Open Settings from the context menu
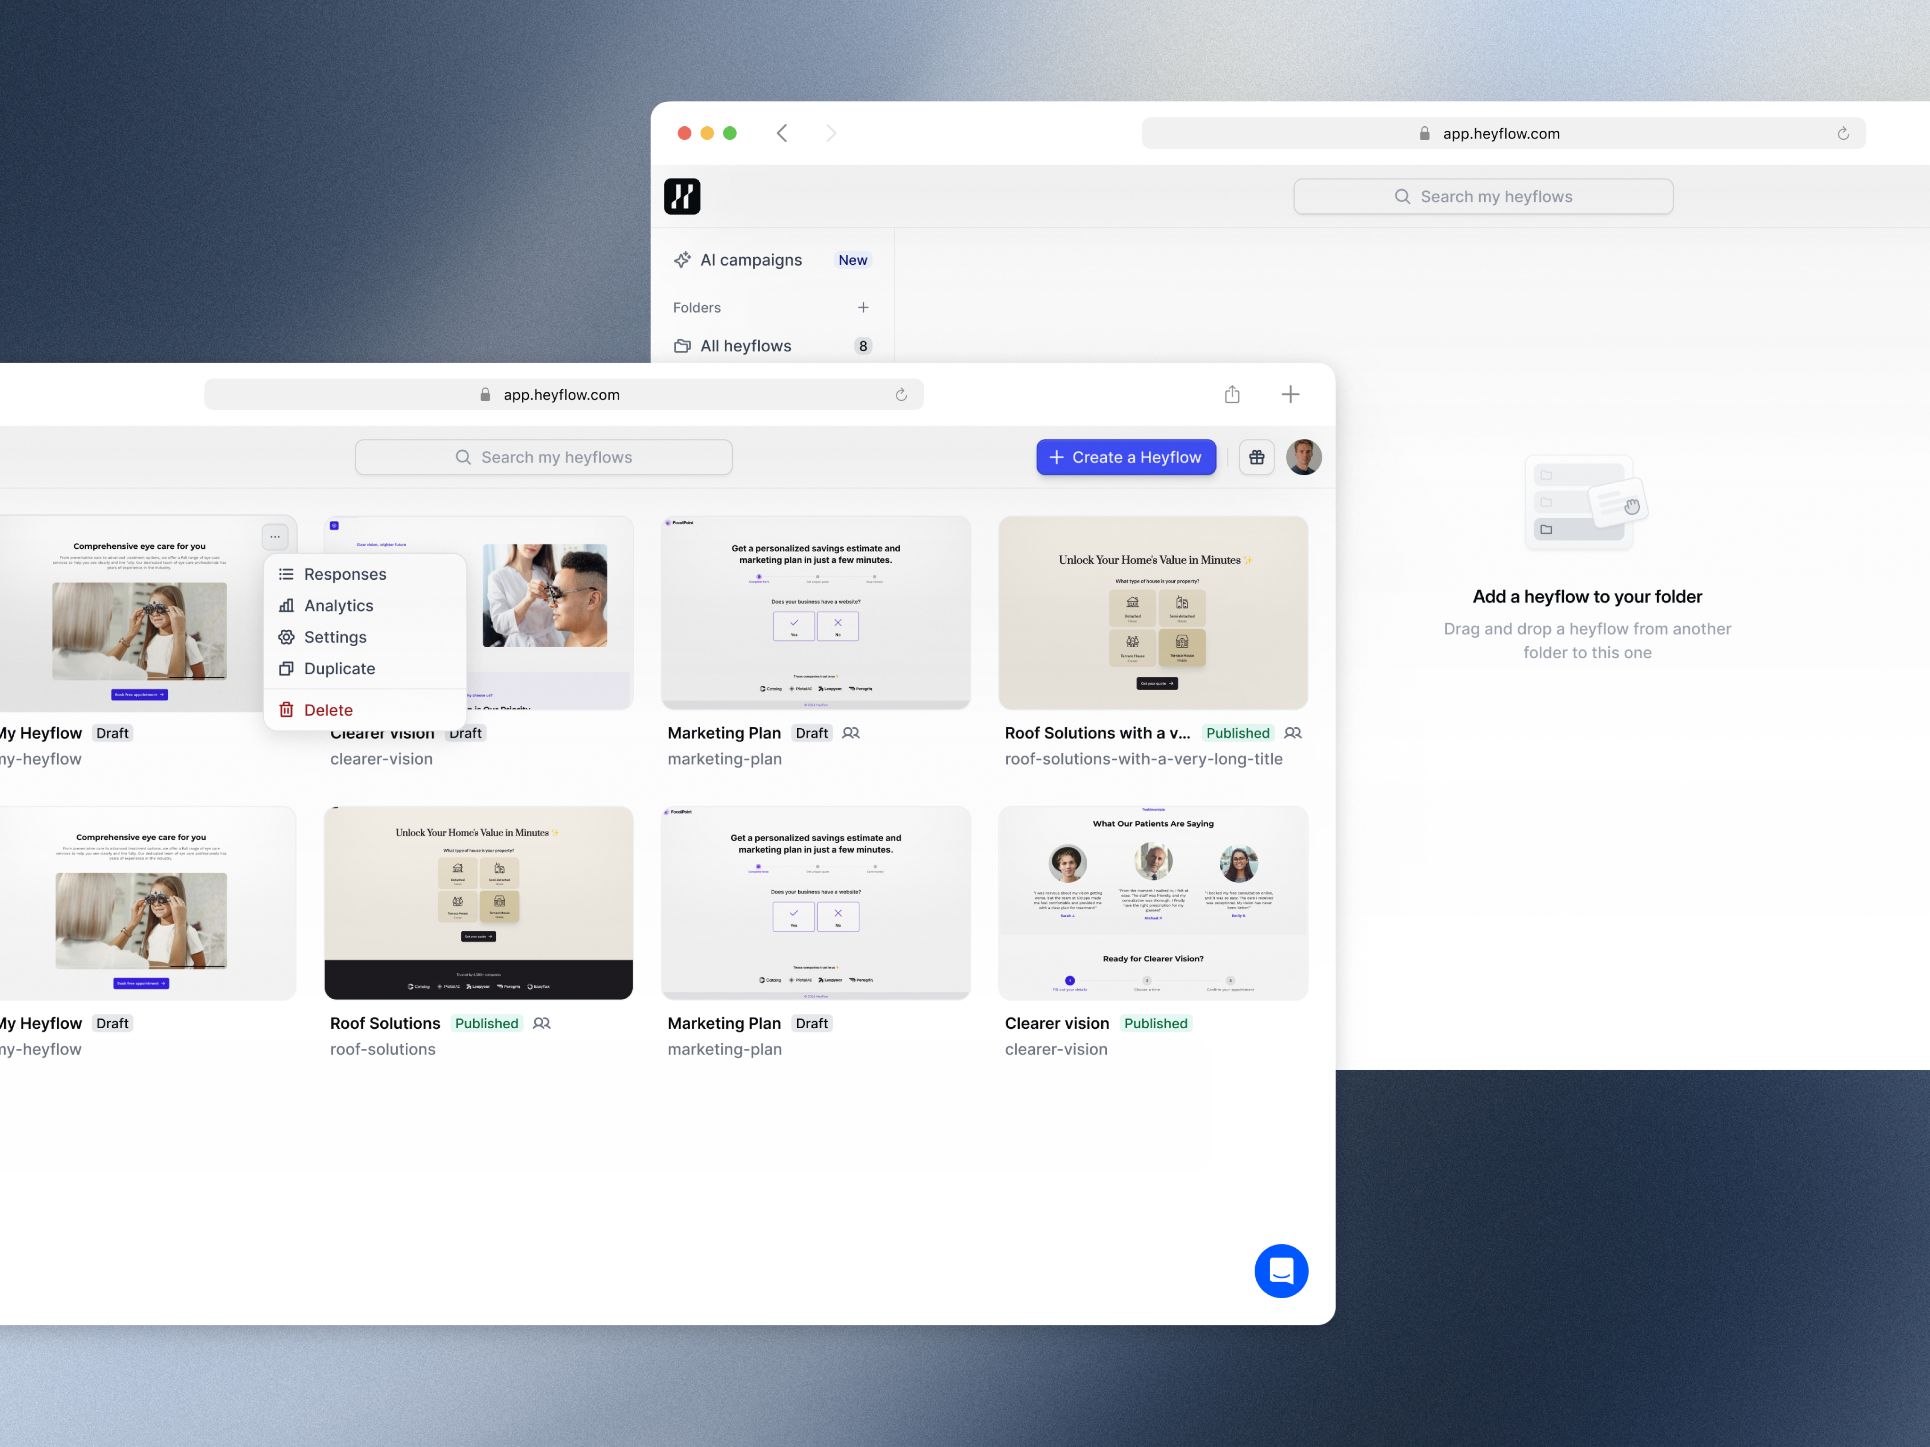The width and height of the screenshot is (1930, 1447). (335, 637)
